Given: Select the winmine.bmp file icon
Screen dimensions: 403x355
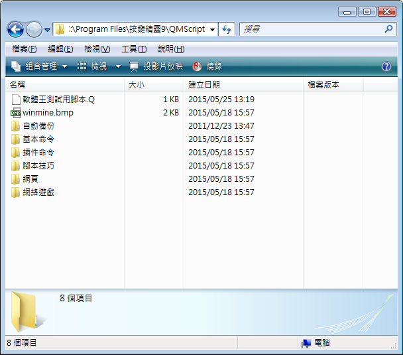Looking at the screenshot, I should pyautogui.click(x=16, y=113).
